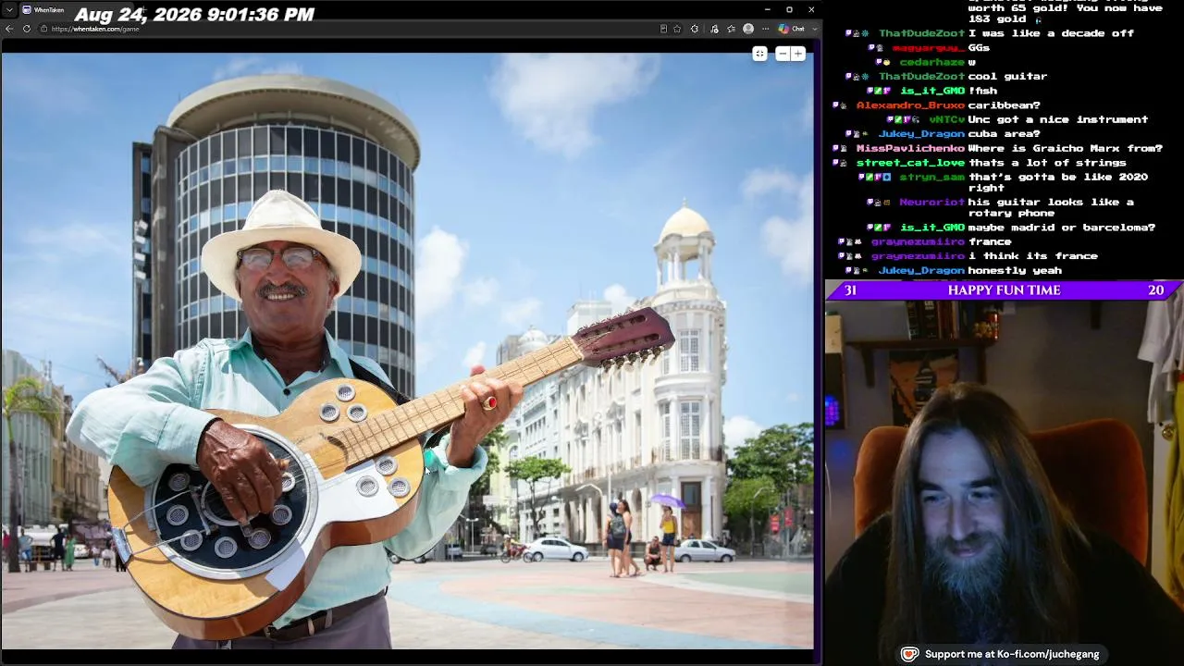Viewport: 1184px width, 666px height.
Task: Click the timestamp 'Aug 24, 2026 9:01:36 PM'
Action: 194,15
